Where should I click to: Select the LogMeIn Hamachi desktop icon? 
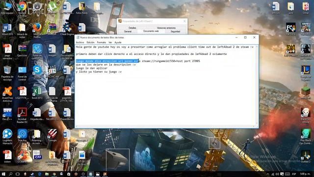click(7, 137)
